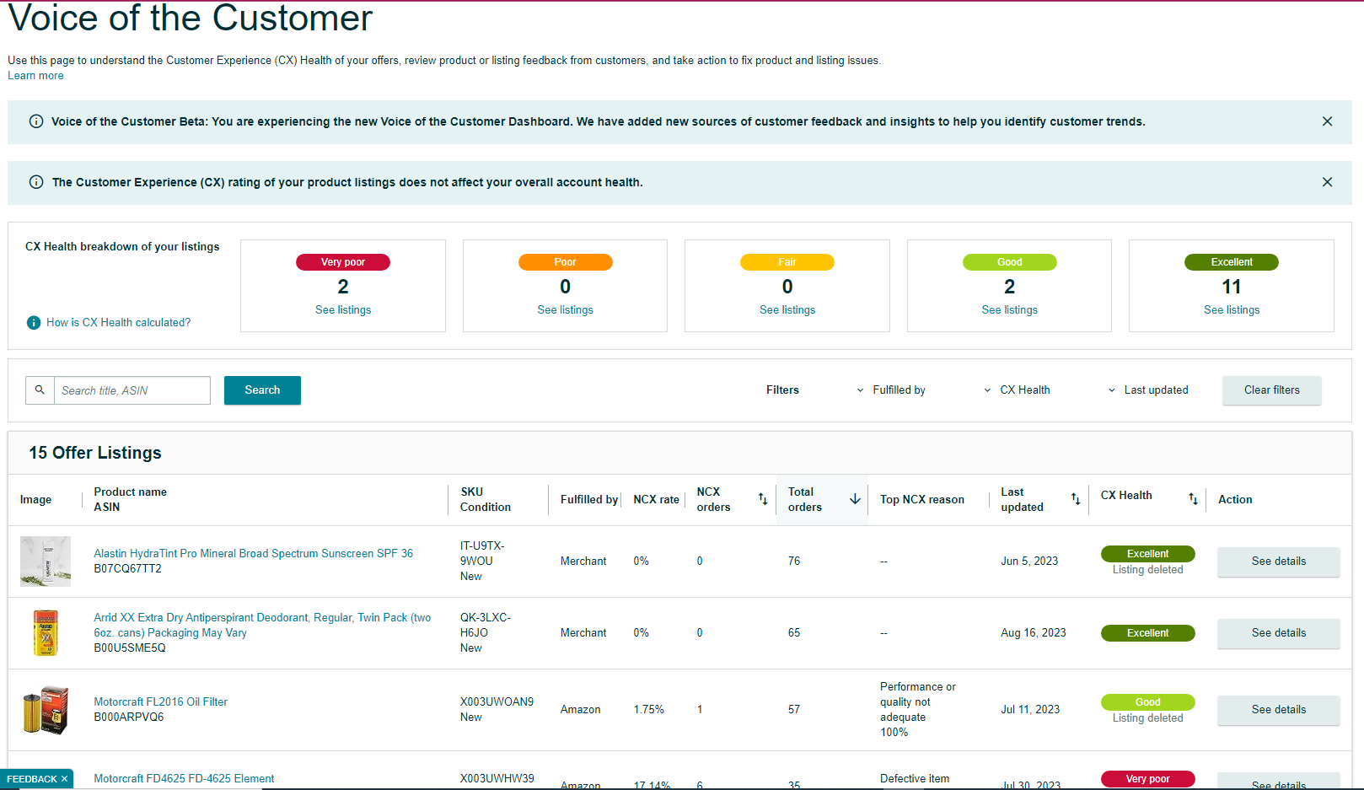Click the Excellent badge in the Arrid row

[x=1148, y=633]
